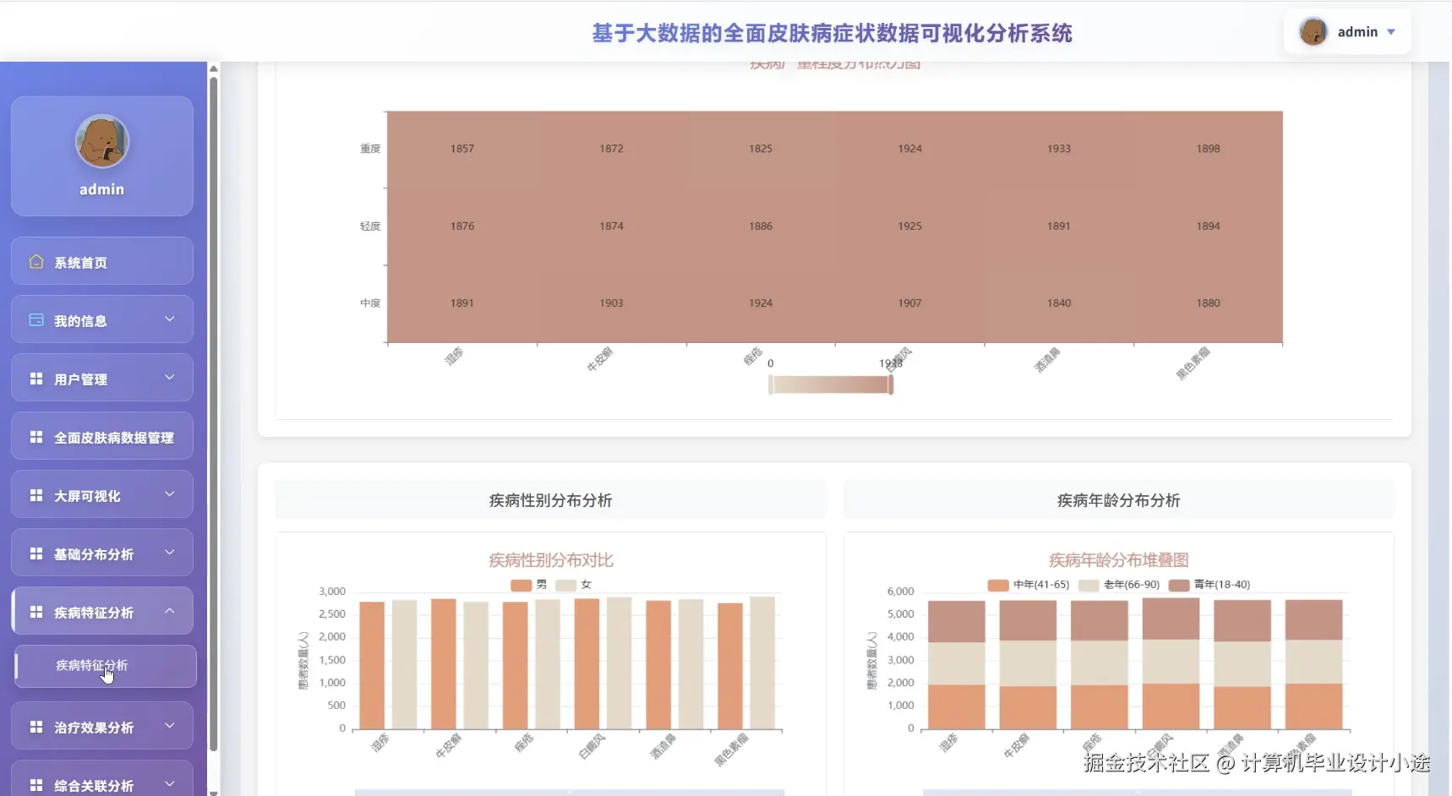Screen dimensions: 1452x796
Task: Click the admin username at top right
Action: pos(1358,31)
